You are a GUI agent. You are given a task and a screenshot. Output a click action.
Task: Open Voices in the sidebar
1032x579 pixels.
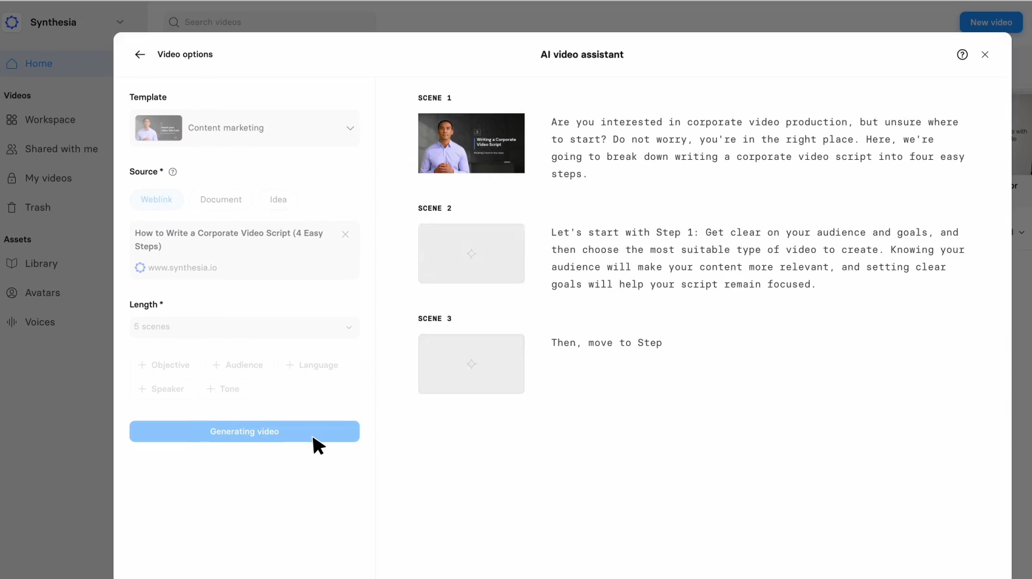pos(39,322)
